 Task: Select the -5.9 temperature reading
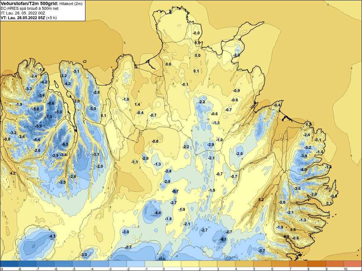(x=38, y=126)
